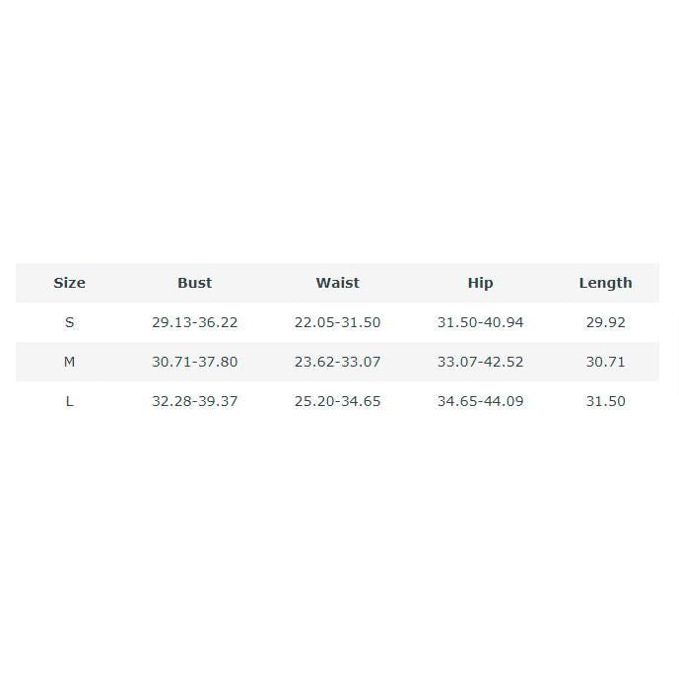Select the L size row label
679x679 pixels.
[x=69, y=401]
